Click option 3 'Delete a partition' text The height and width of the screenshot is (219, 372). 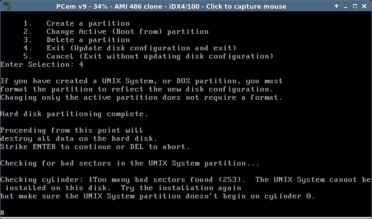click(88, 40)
